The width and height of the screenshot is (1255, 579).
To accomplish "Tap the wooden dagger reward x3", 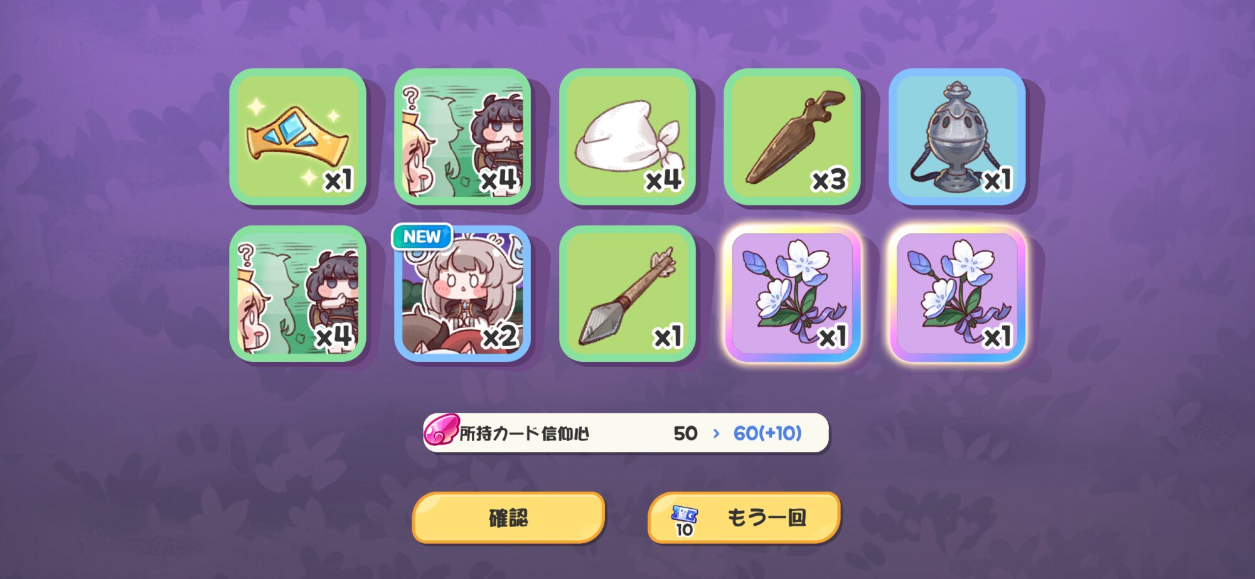I will coord(792,137).
